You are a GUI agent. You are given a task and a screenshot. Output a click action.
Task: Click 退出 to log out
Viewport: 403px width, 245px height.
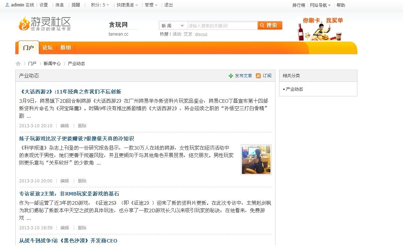169,5
